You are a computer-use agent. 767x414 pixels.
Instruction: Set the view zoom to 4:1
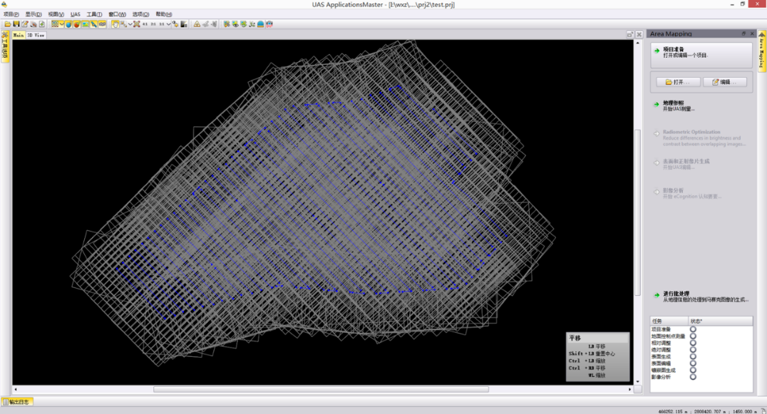click(x=145, y=24)
